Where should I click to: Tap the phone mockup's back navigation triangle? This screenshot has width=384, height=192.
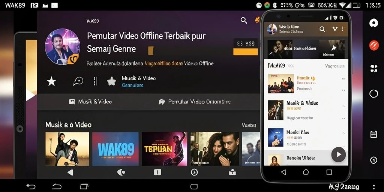coord(283,172)
